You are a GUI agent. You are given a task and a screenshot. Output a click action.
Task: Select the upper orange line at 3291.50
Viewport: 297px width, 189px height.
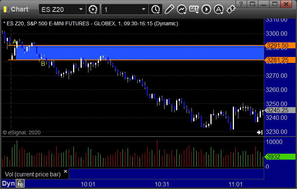point(136,45)
